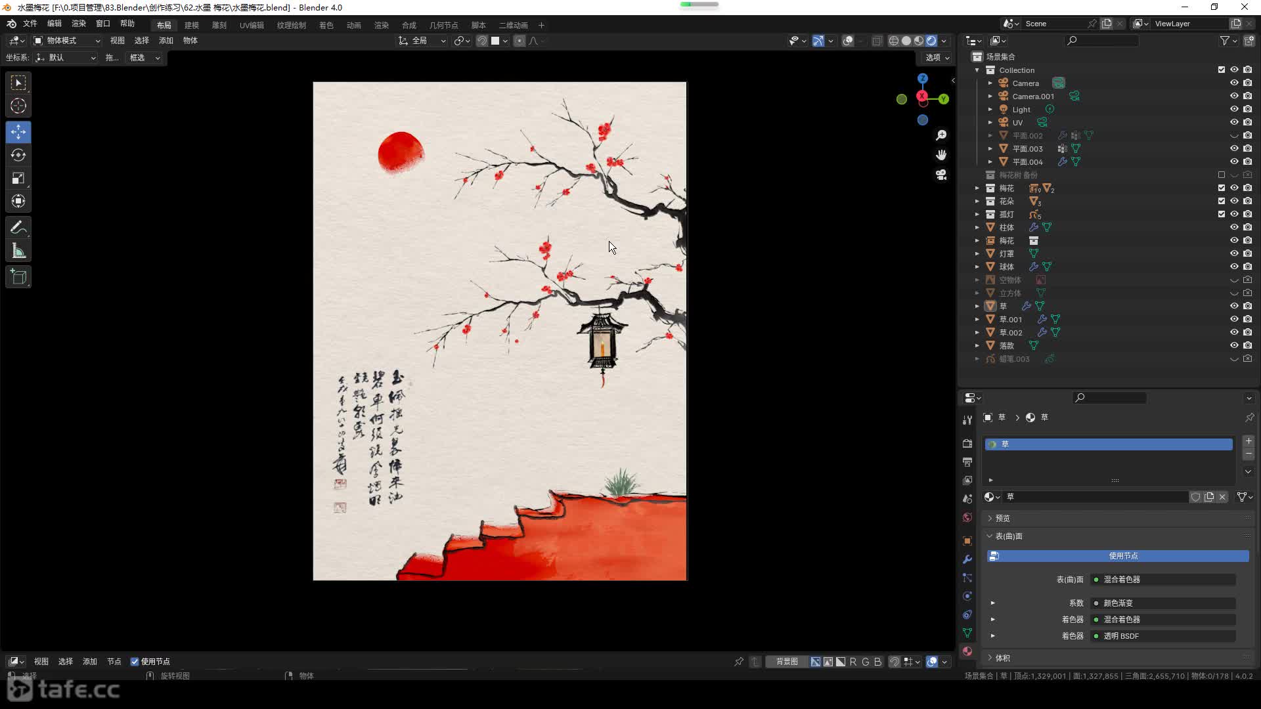Switch to wireframe viewport shading
This screenshot has height=709, width=1261.
pyautogui.click(x=894, y=41)
